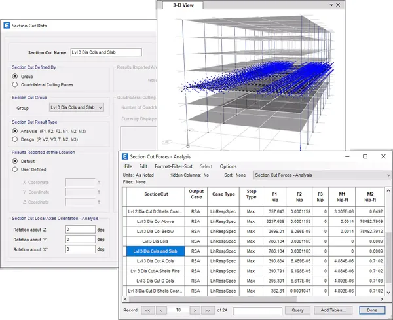
Task: Go to next record arrow button
Action: (x=195, y=310)
